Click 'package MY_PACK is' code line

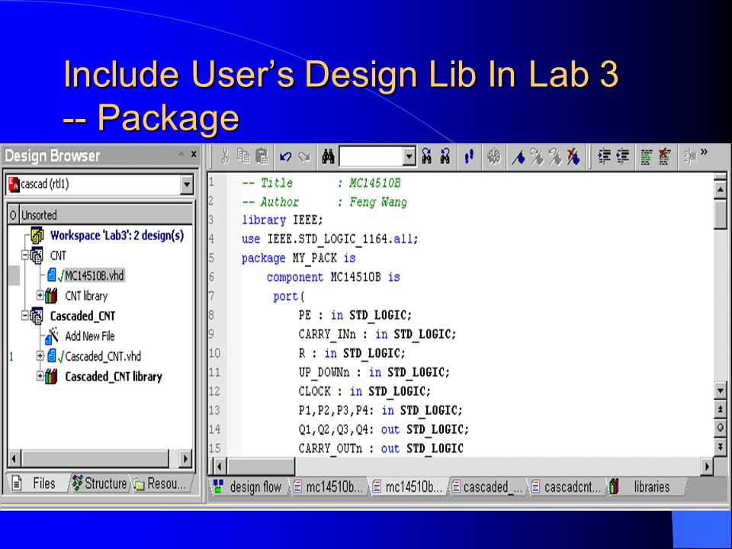point(298,258)
